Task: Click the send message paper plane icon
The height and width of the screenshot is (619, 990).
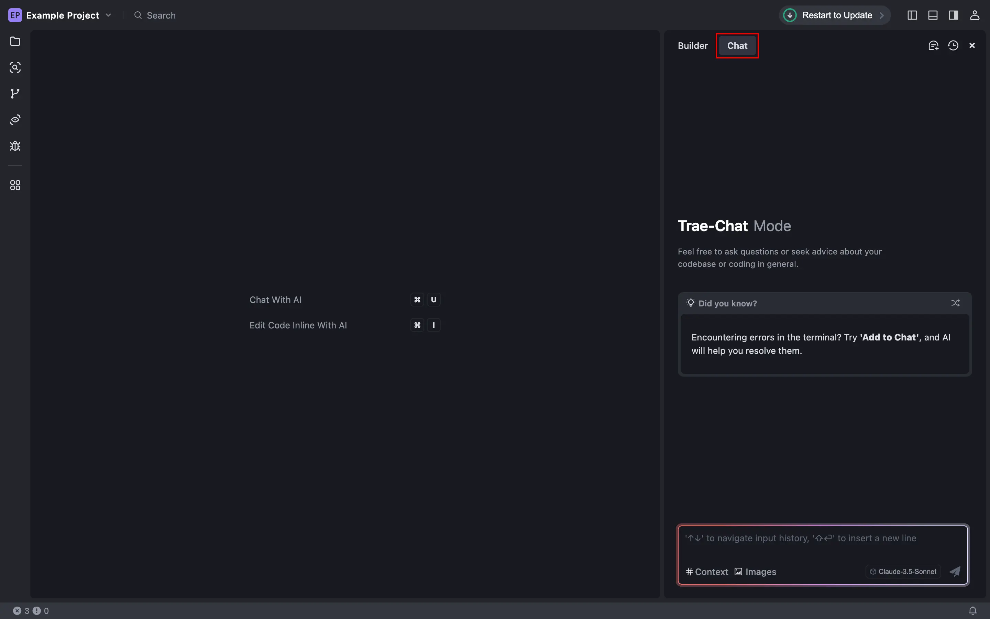Action: pos(955,572)
